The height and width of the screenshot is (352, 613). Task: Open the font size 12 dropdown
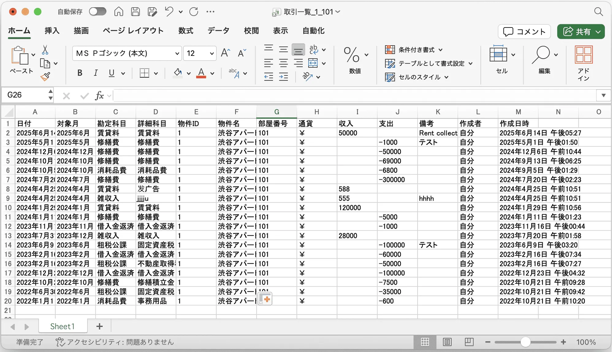(x=200, y=53)
